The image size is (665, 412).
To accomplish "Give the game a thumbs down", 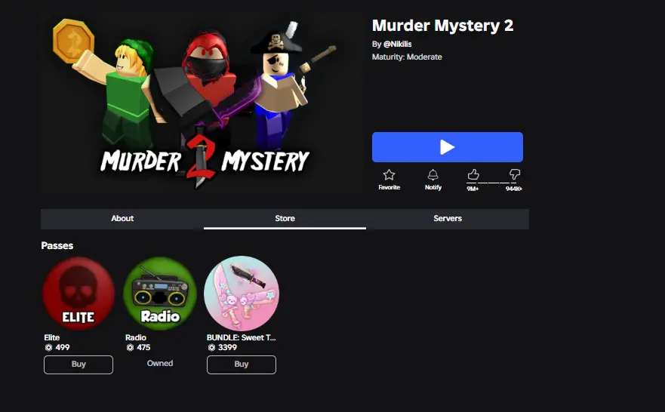I will [x=515, y=174].
